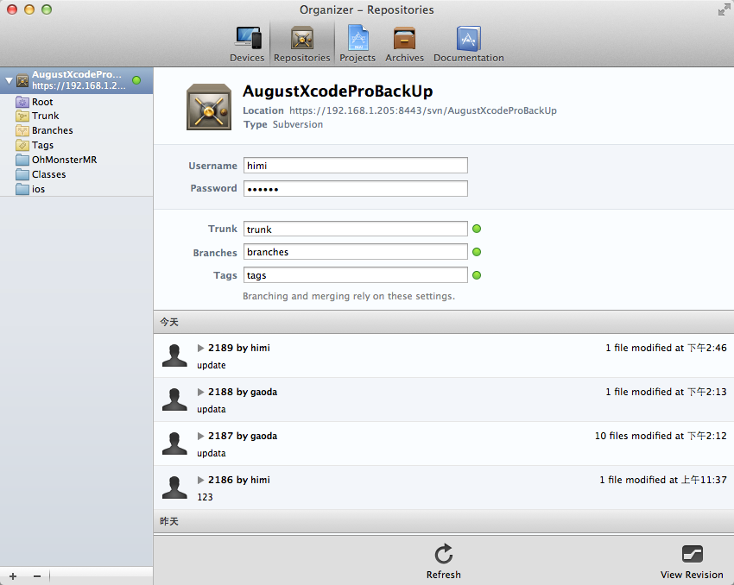This screenshot has width=734, height=585.
Task: Focus the Password field
Action: click(355, 188)
